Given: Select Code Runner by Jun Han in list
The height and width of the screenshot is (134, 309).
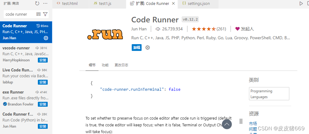Looking at the screenshot, I should coord(26,32).
